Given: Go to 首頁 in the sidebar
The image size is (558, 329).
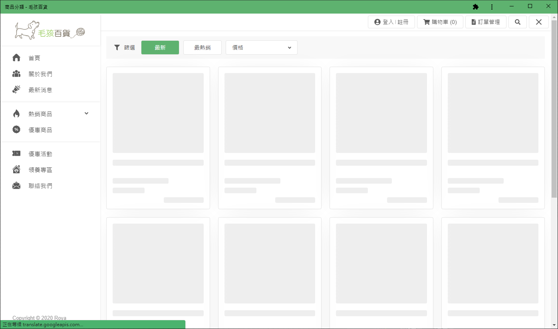Looking at the screenshot, I should 34,58.
